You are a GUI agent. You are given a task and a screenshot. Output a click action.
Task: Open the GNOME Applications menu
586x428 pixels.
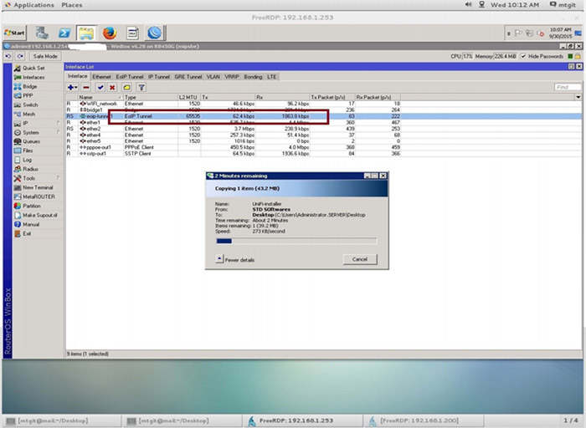pyautogui.click(x=30, y=5)
